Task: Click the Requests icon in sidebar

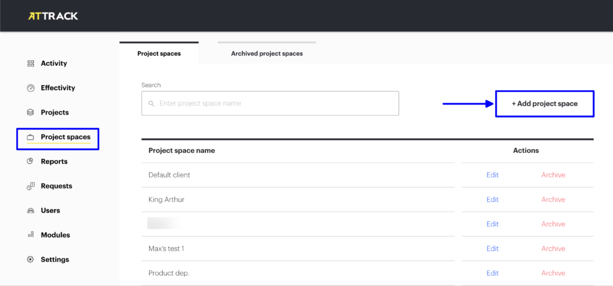Action: point(31,186)
